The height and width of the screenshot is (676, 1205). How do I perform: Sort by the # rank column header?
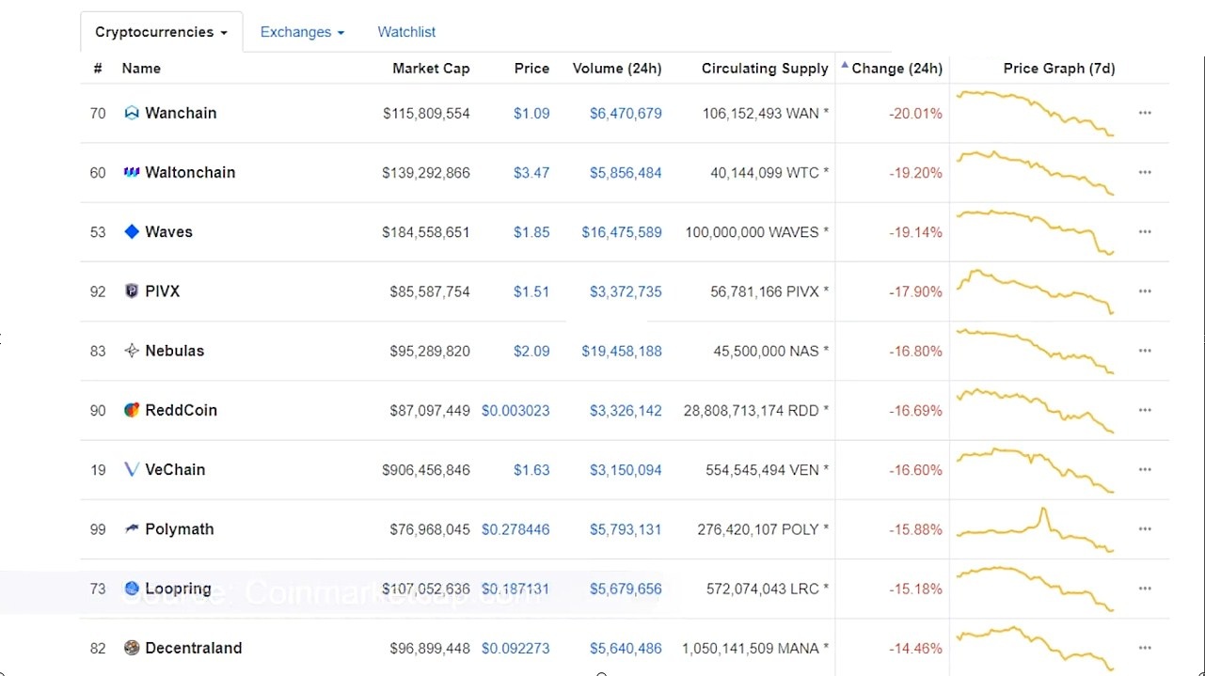(98, 68)
